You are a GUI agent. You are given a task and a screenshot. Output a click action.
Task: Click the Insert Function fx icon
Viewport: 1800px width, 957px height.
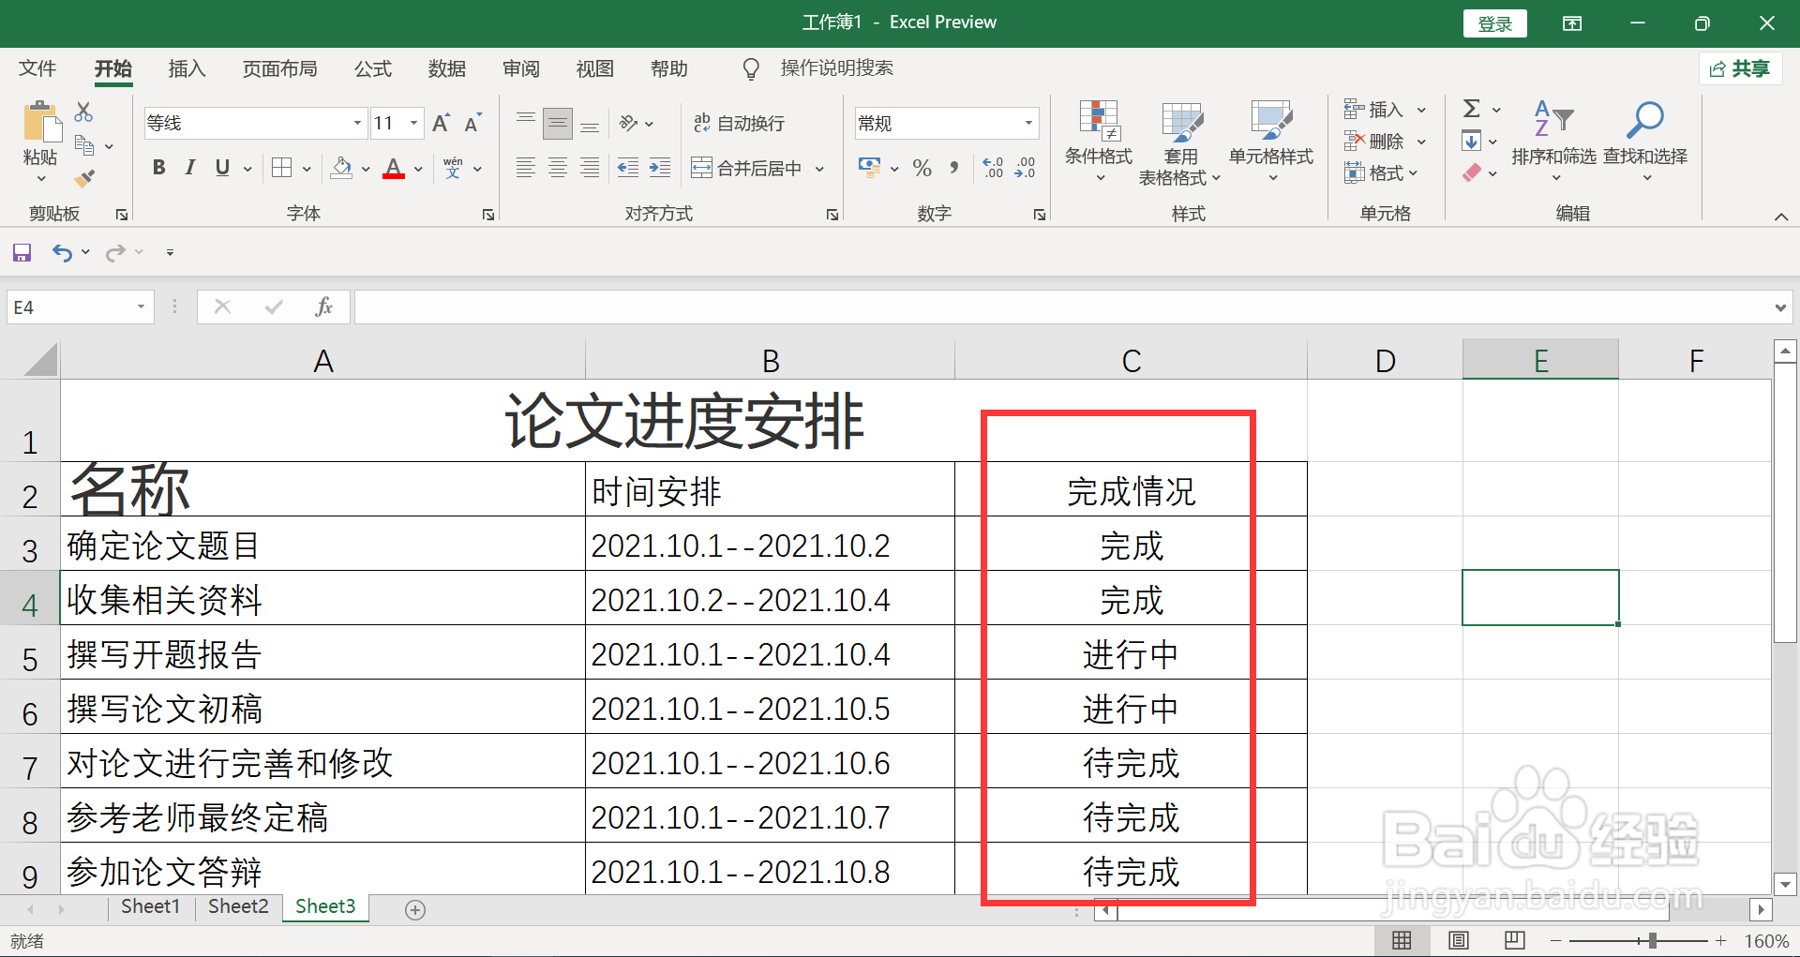coord(323,307)
